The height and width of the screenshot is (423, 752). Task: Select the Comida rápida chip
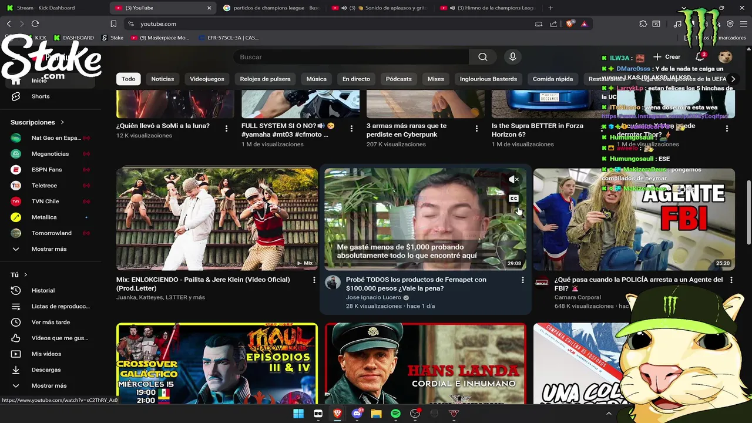point(553,79)
